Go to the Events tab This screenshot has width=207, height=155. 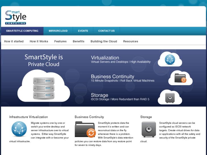[83, 31]
